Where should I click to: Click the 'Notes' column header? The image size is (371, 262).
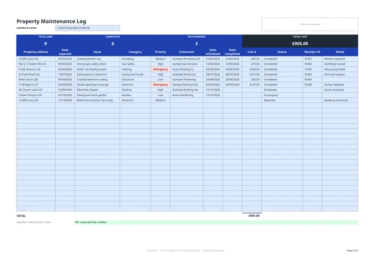click(340, 52)
